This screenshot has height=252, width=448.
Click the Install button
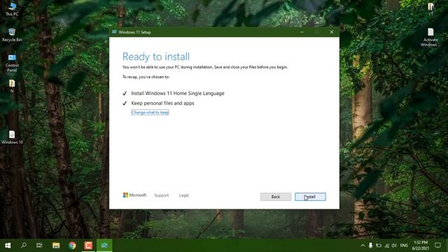point(310,197)
